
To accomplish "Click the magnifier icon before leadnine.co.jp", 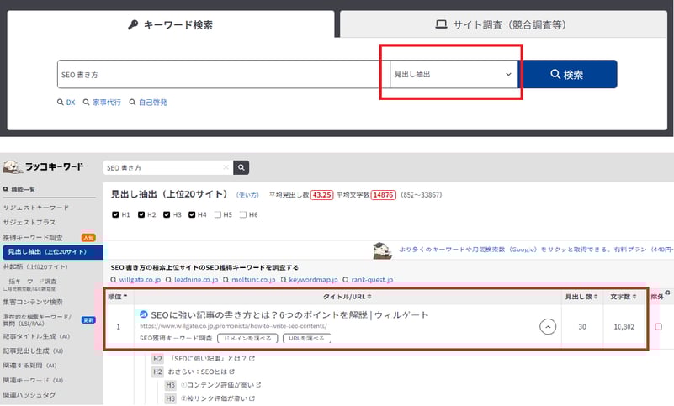I will [x=169, y=280].
